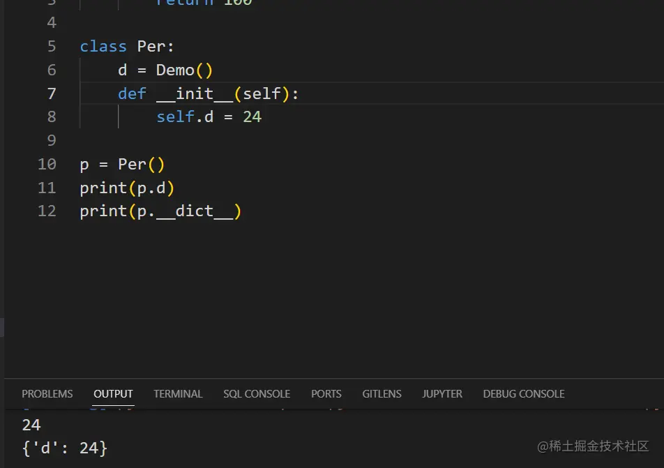Click the 'print(p.d)' line

click(127, 188)
